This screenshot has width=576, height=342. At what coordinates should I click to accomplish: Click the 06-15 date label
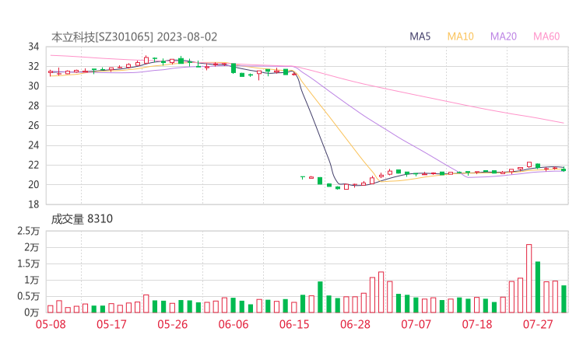pyautogui.click(x=294, y=324)
